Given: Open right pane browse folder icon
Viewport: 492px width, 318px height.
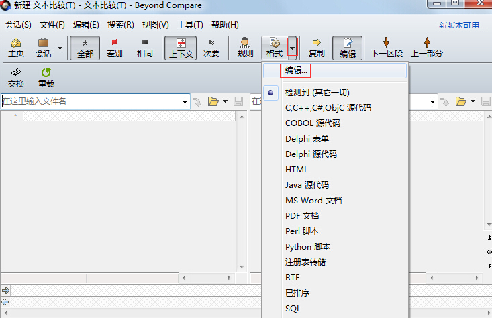Looking at the screenshot, I should (x=460, y=101).
